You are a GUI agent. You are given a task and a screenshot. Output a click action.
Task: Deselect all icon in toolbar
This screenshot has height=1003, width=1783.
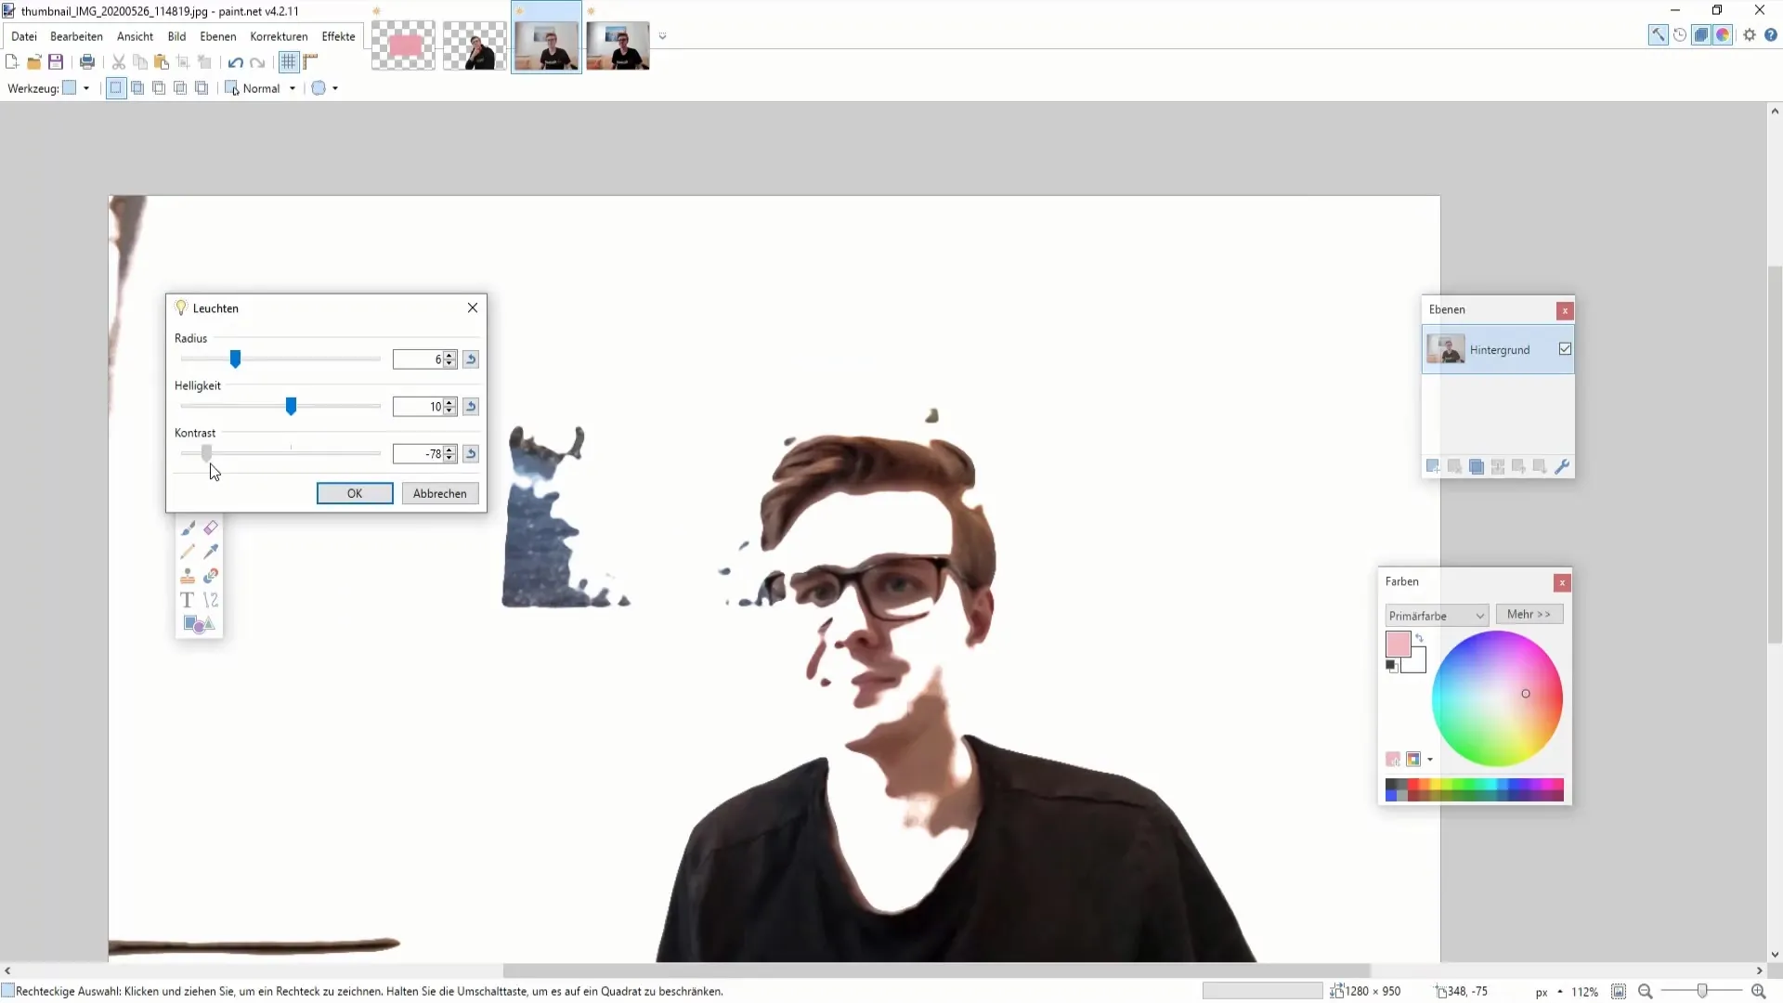204,62
